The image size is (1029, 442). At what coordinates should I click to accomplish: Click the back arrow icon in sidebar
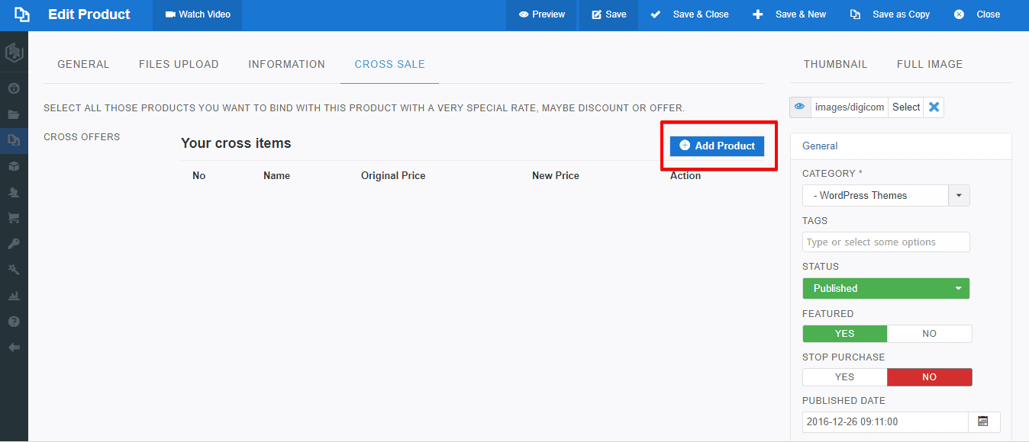(14, 348)
